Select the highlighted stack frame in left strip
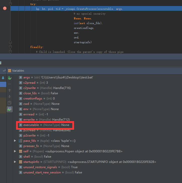The height and width of the screenshot is (183, 182). [3, 84]
